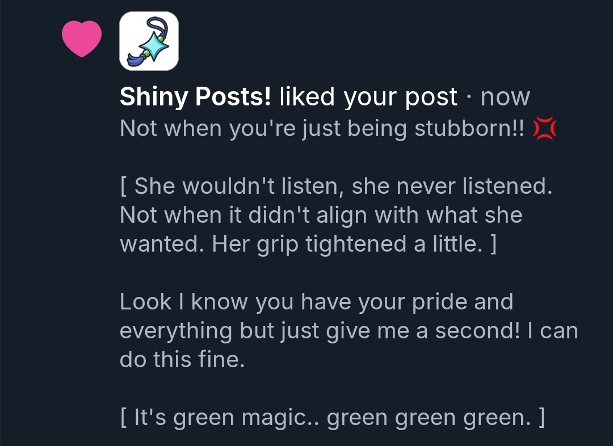Click the "now" notification timestamp

click(x=505, y=97)
